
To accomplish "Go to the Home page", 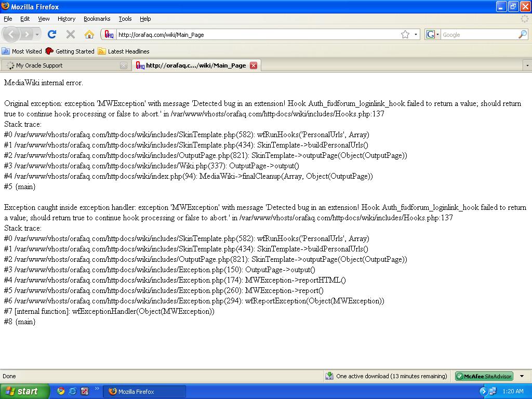I will pyautogui.click(x=89, y=34).
